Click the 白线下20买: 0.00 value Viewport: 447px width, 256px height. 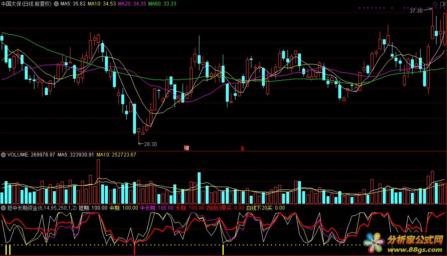266,208
